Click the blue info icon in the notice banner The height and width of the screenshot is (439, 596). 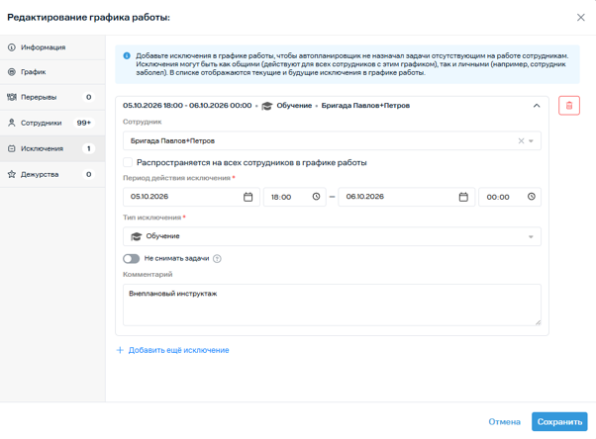(x=127, y=55)
